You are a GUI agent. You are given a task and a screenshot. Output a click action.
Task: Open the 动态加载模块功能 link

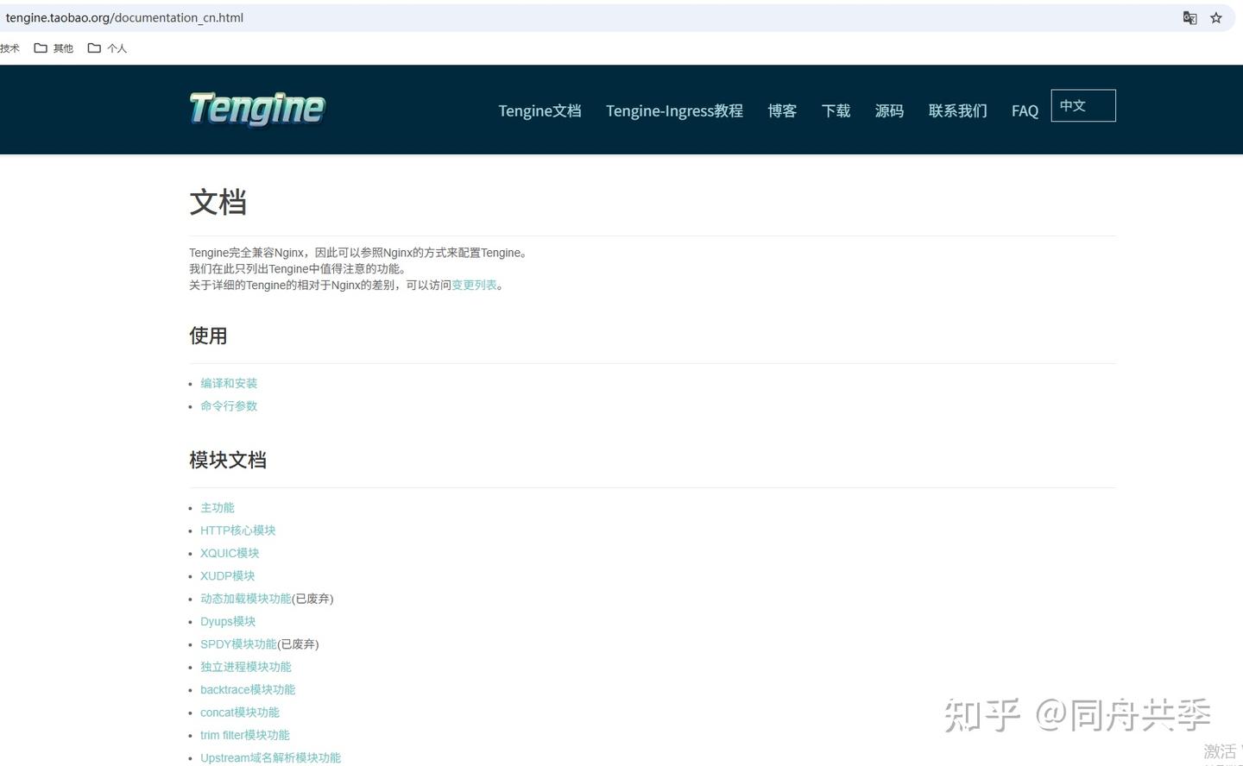pyautogui.click(x=246, y=599)
